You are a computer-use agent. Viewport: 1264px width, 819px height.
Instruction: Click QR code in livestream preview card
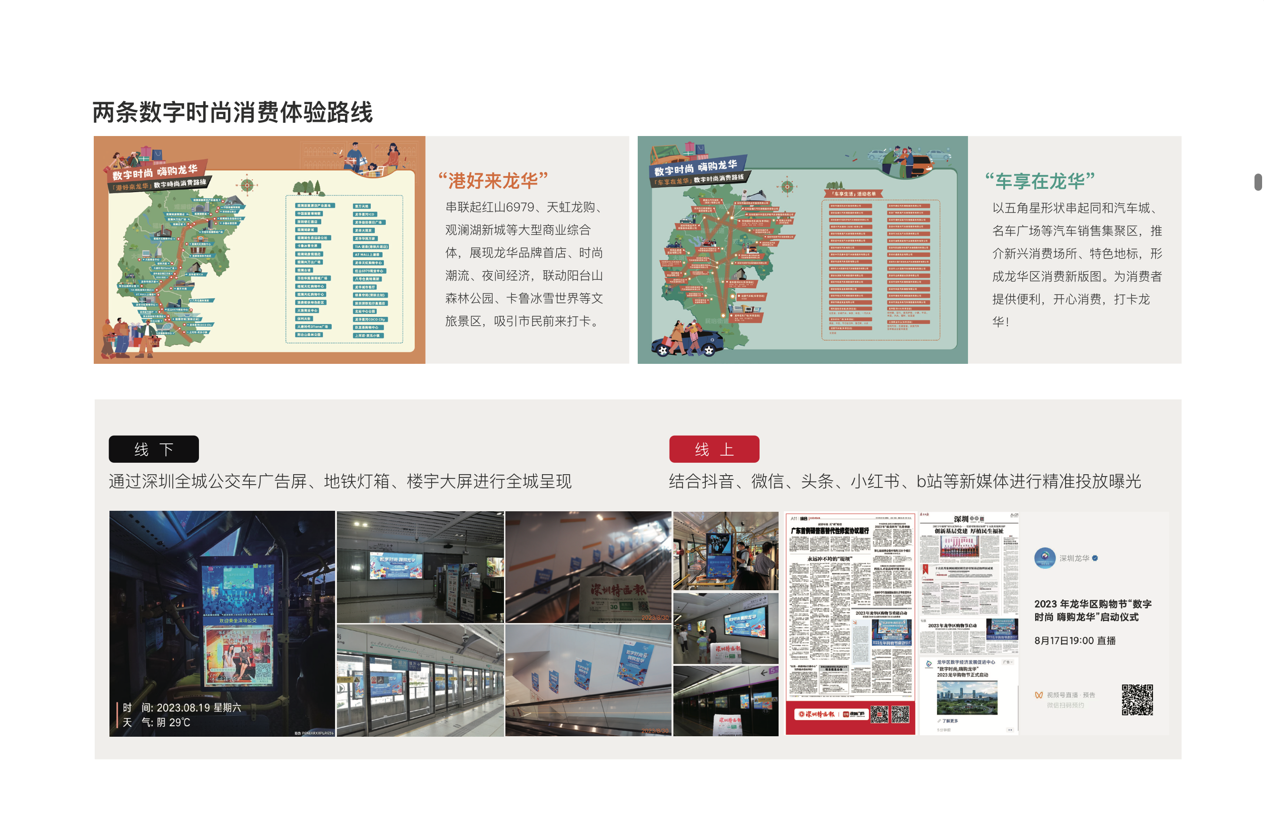(x=1136, y=700)
